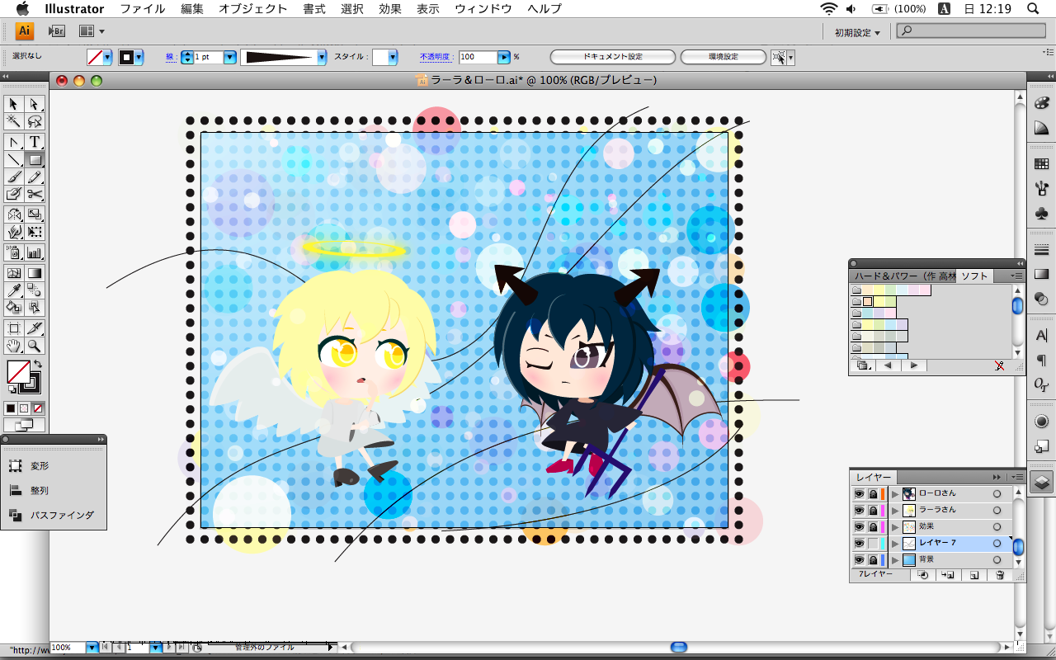Toggle visibility of the 背景 layer
The width and height of the screenshot is (1056, 660).
859,559
